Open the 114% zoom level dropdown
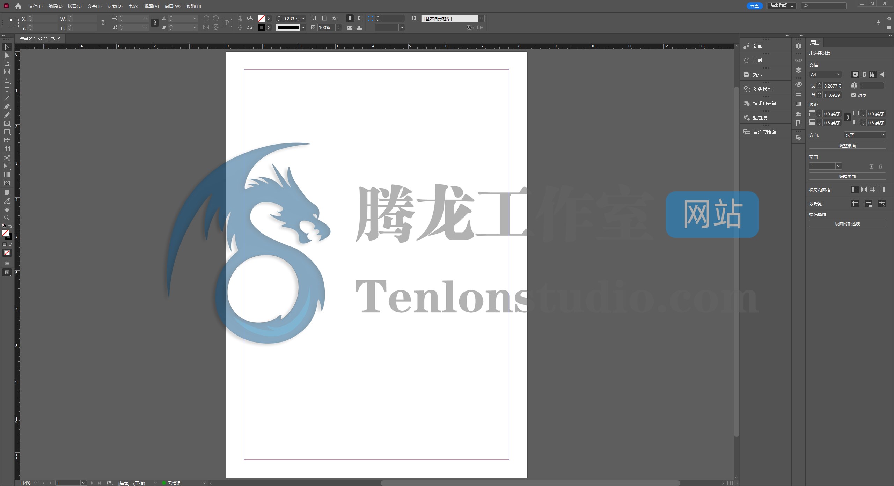 click(x=36, y=483)
